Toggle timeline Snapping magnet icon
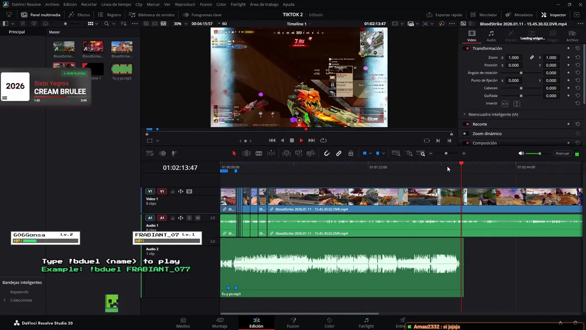The height and width of the screenshot is (330, 586). point(327,154)
